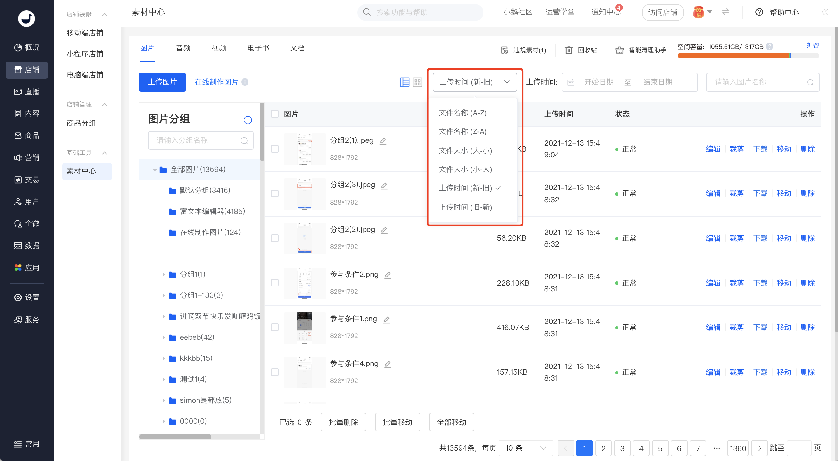Open the 设置 settings gear
The width and height of the screenshot is (838, 461).
[18, 298]
